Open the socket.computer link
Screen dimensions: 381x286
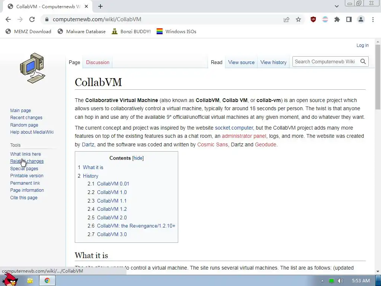[x=234, y=128]
